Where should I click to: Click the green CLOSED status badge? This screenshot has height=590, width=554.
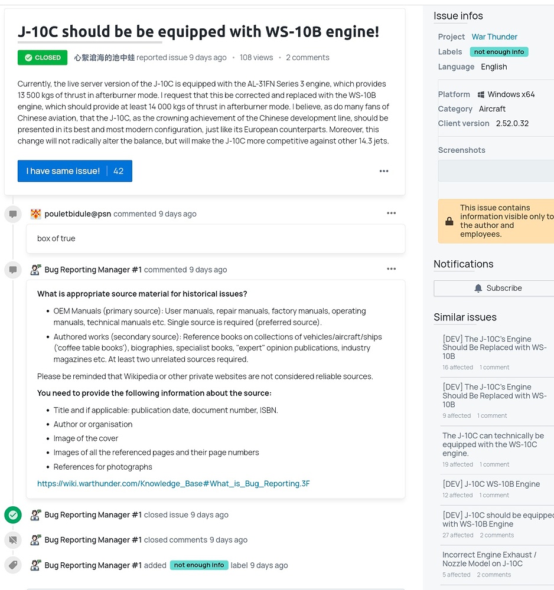click(43, 58)
